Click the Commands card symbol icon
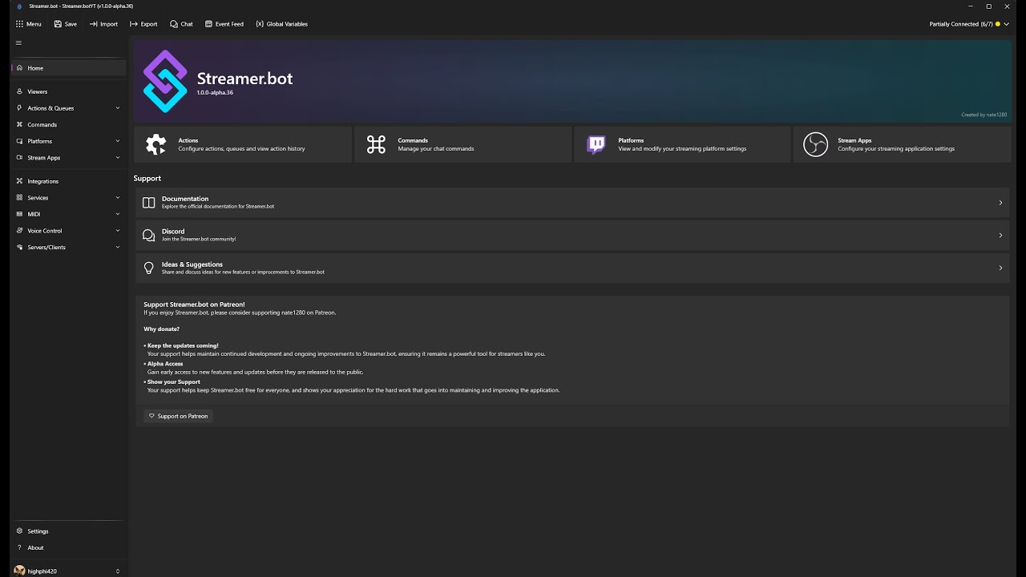Screen dimensions: 1026x577 376,144
